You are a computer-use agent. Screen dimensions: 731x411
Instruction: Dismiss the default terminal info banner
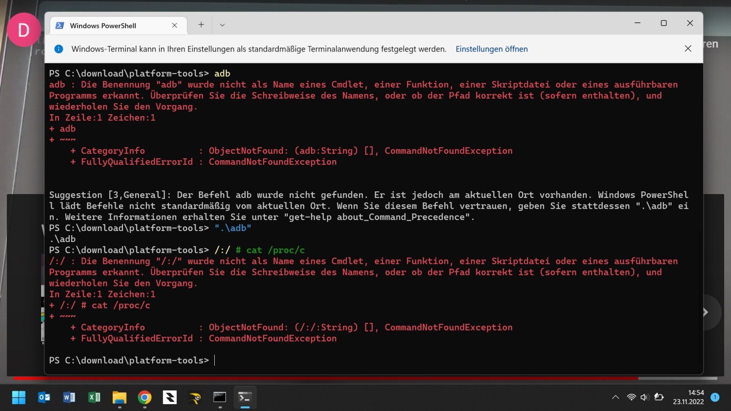[688, 48]
